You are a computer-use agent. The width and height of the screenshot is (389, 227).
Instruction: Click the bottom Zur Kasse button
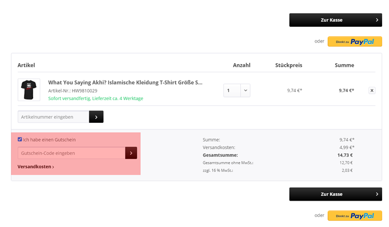click(x=335, y=194)
